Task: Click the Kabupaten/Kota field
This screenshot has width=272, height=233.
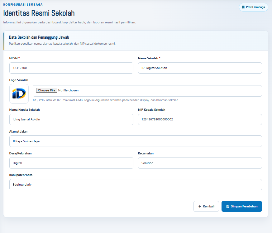Action: tap(136, 185)
